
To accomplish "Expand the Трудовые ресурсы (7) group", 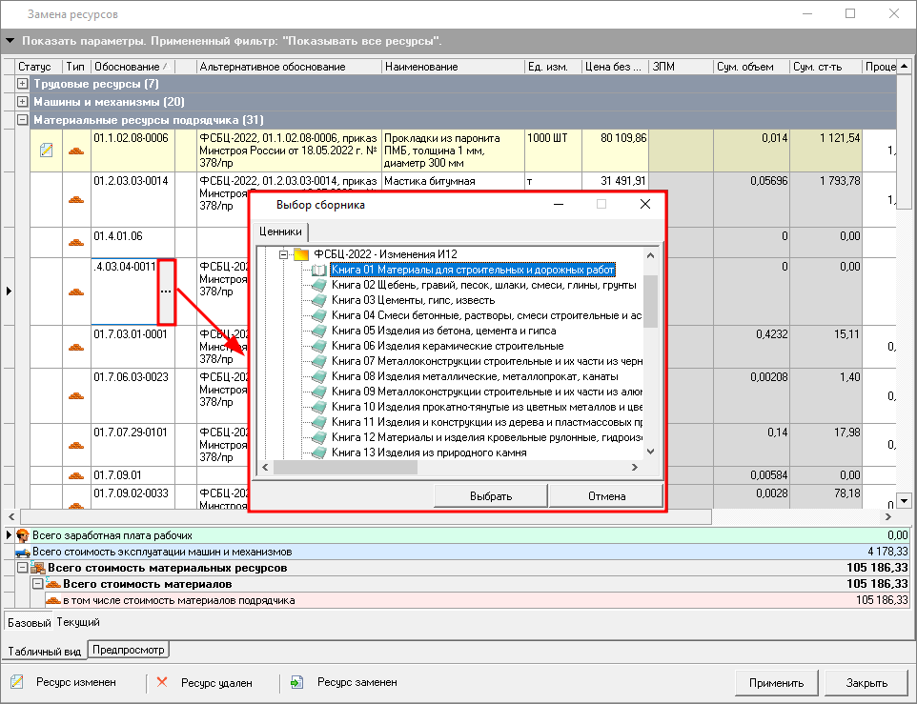I will pyautogui.click(x=23, y=85).
